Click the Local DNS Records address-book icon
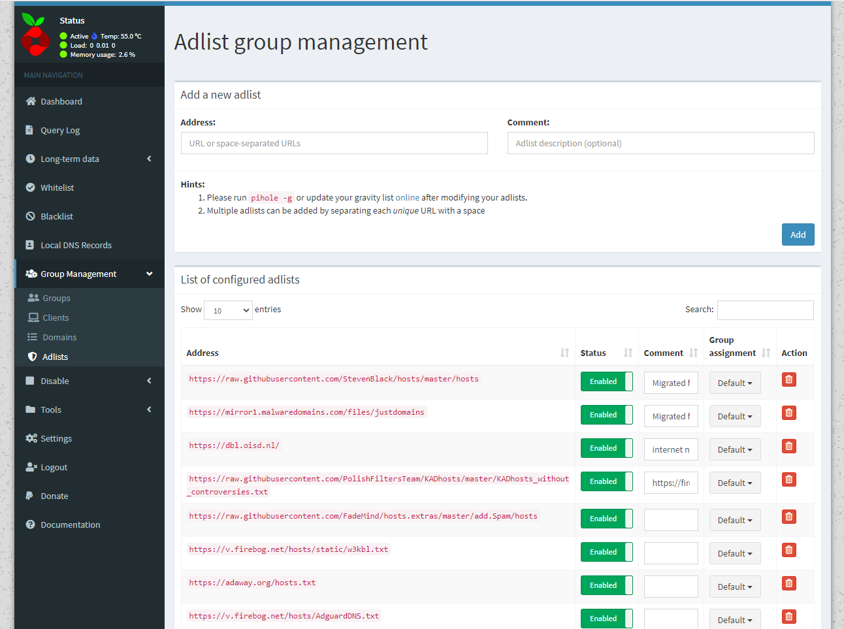844x629 pixels. [29, 245]
